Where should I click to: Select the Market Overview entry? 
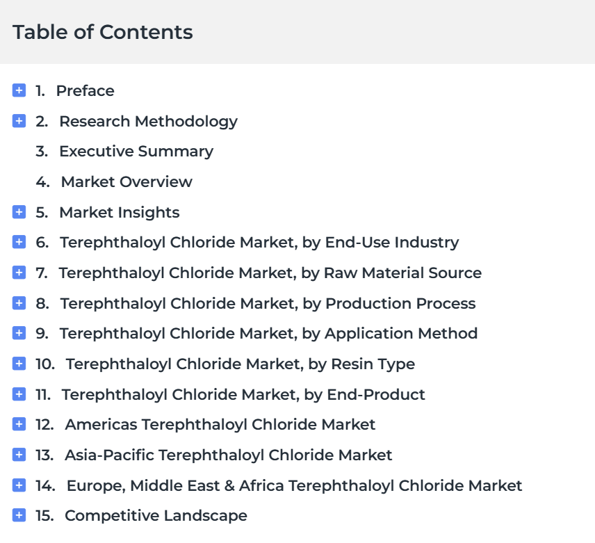[x=127, y=181]
